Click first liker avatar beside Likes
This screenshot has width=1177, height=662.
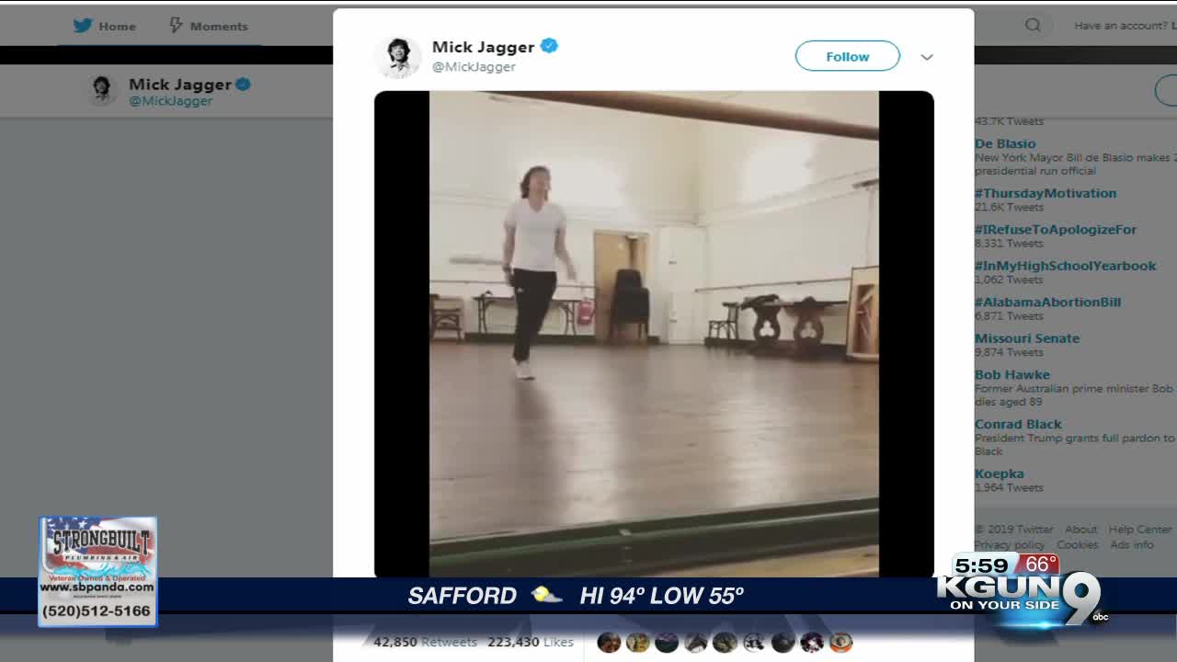[609, 643]
